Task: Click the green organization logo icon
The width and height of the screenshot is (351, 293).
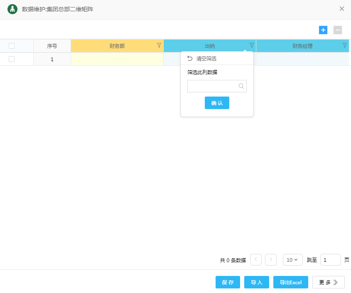Action: (12, 9)
